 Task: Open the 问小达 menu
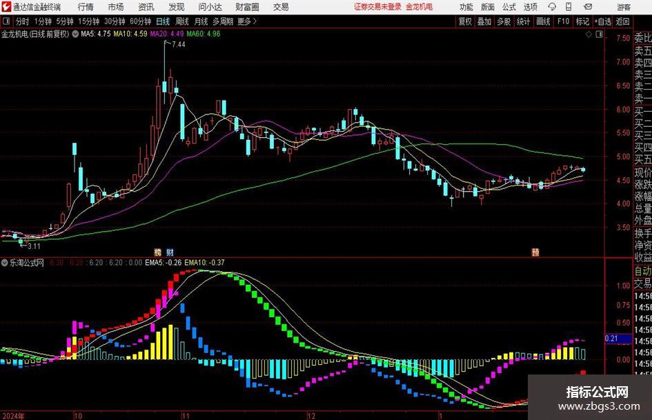point(210,7)
